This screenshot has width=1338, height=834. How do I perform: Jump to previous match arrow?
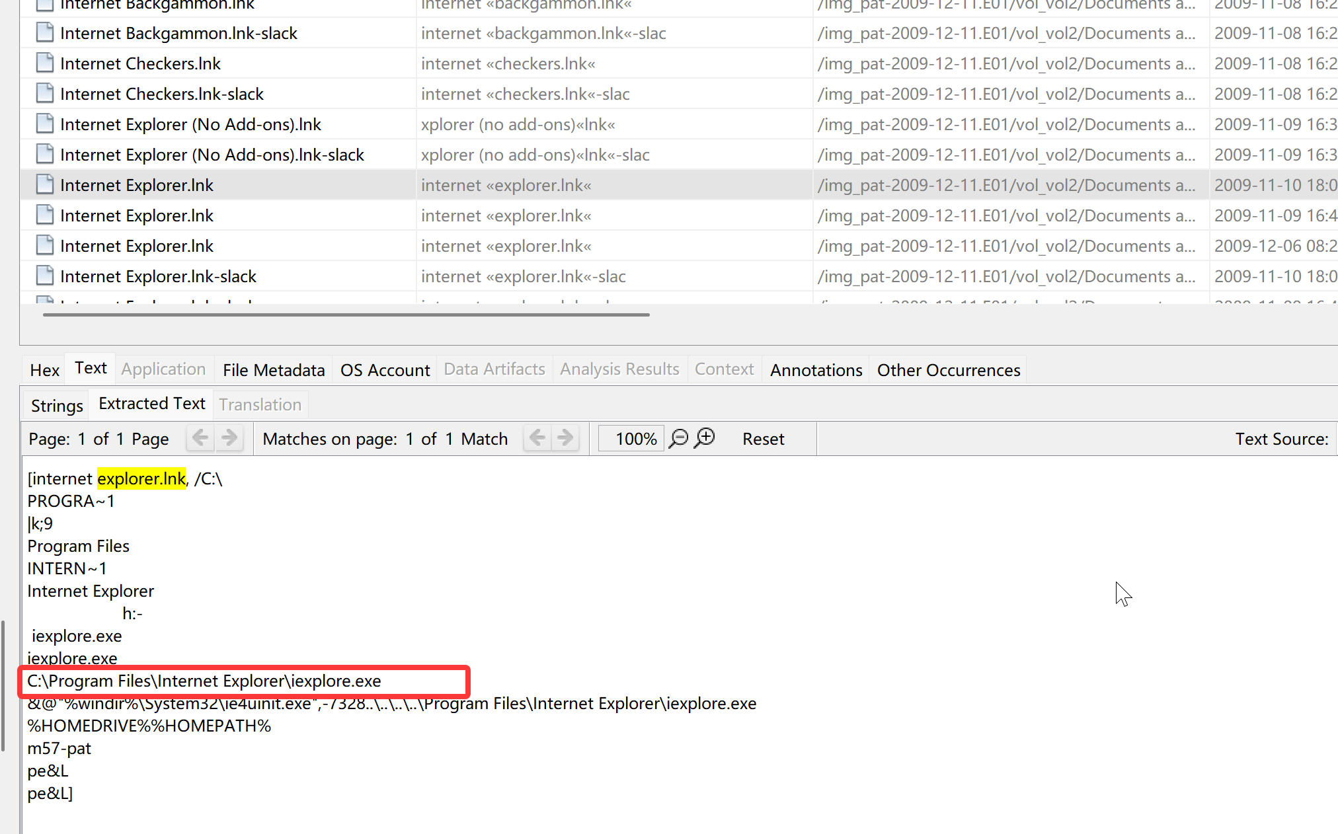[537, 438]
